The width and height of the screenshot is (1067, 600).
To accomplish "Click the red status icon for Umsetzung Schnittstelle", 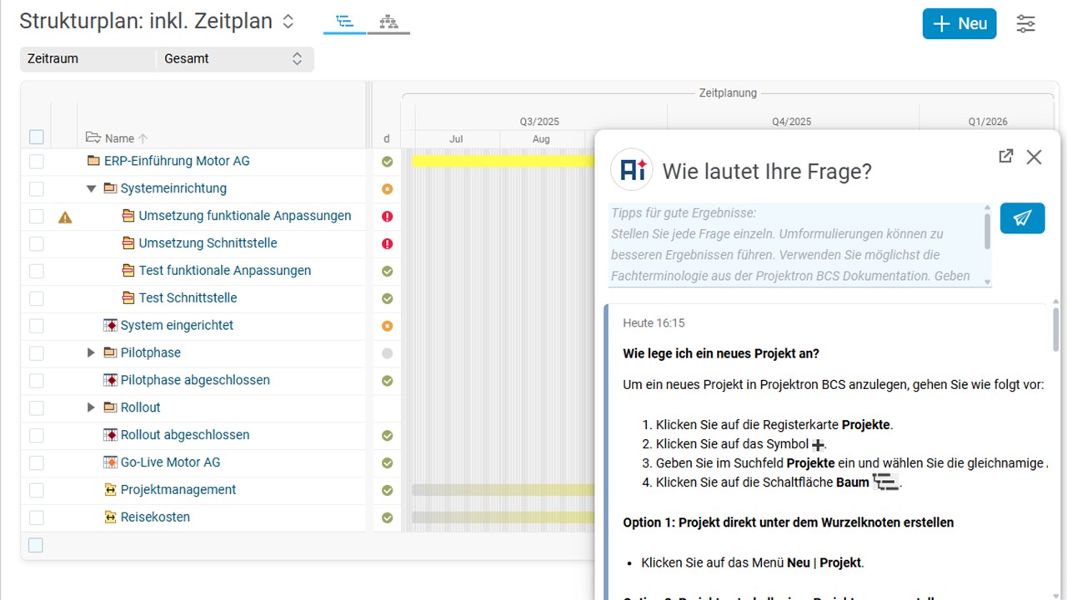I will [x=387, y=244].
